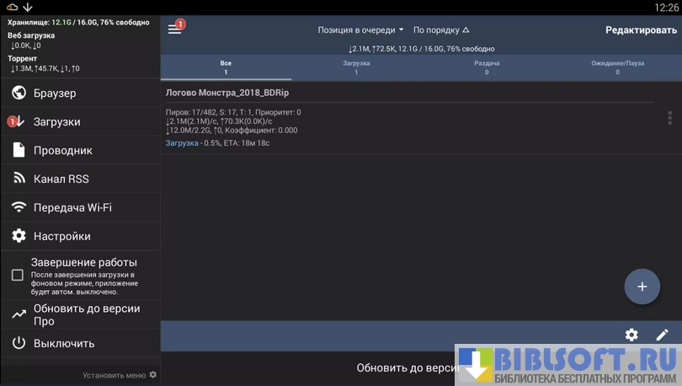Click the Настройки gear icon in sidebar
Viewport: 682px width, 386px height.
click(x=19, y=236)
